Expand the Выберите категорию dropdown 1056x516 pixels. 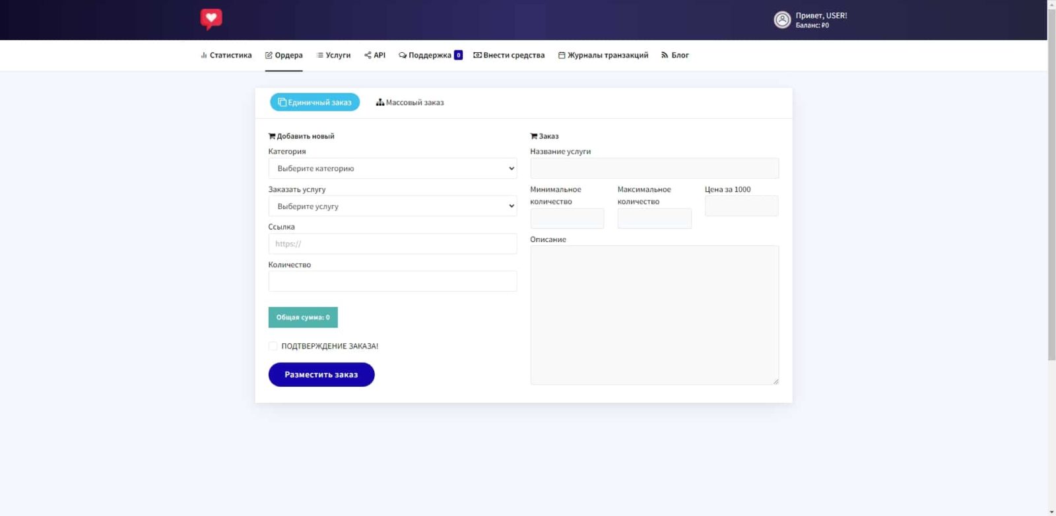393,168
